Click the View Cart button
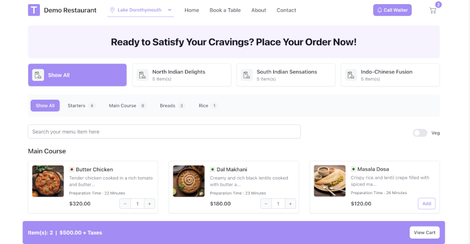The height and width of the screenshot is (244, 470). (424, 233)
